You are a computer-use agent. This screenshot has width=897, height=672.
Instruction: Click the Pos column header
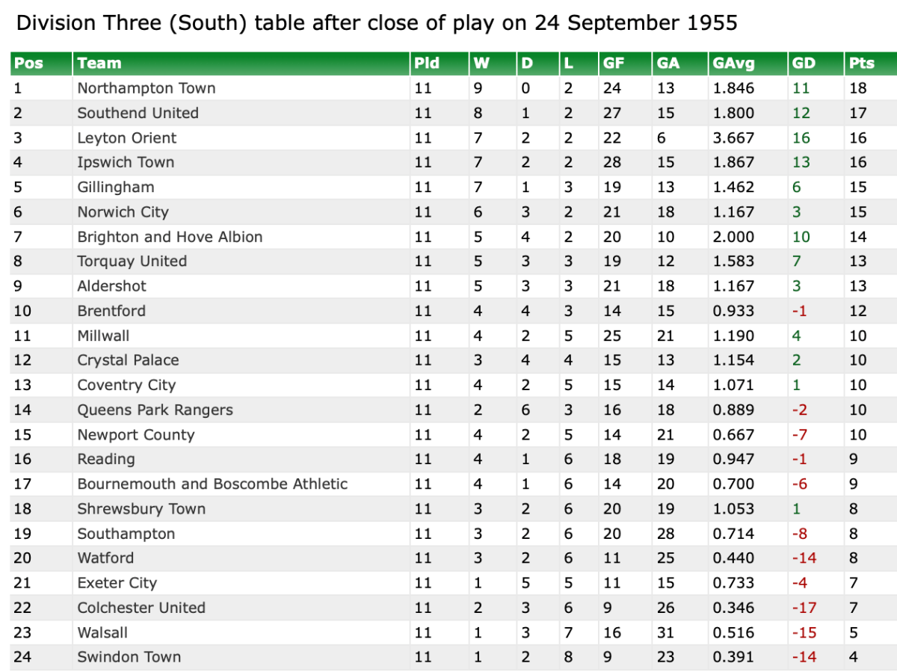click(x=28, y=64)
